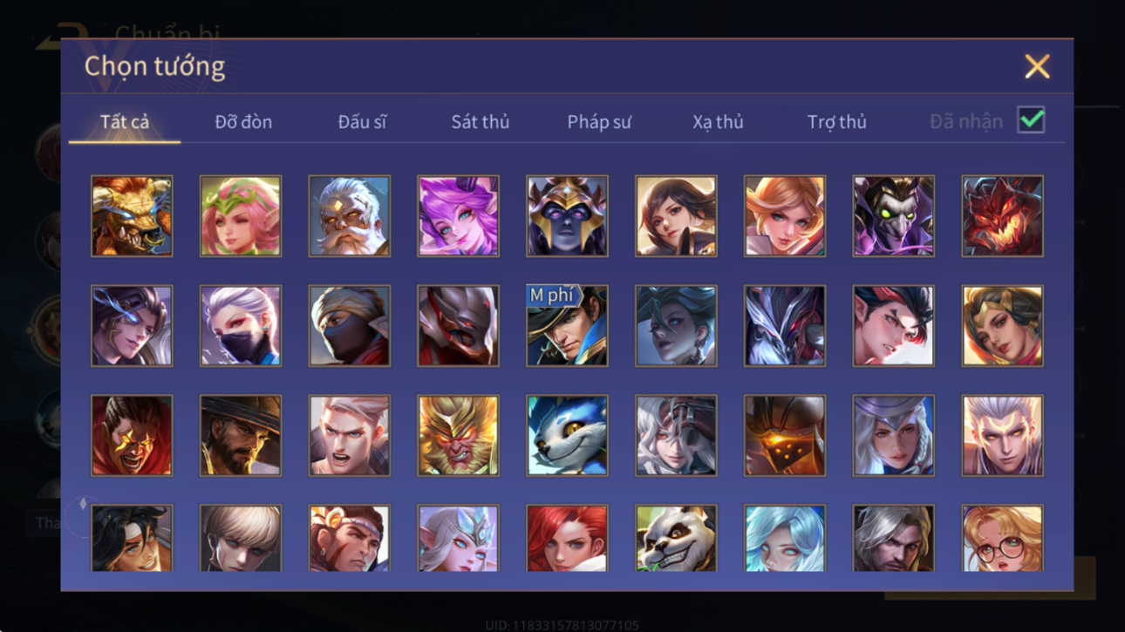
Task: Select the white-bearded old man hero
Action: pyautogui.click(x=349, y=216)
